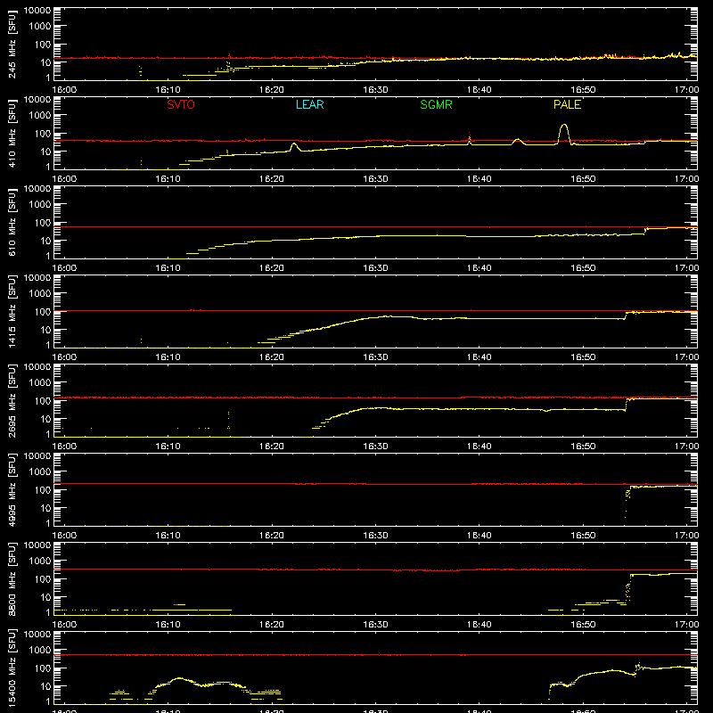The width and height of the screenshot is (713, 713).
Task: Click the 10 y-axis value in 1415 MHz plot
Action: 45,330
